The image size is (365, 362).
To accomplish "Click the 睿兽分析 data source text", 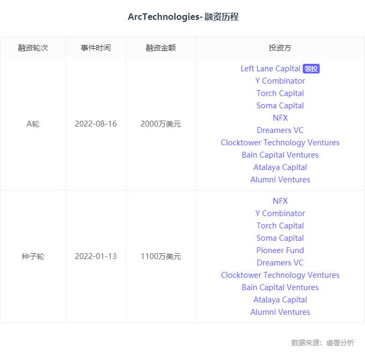I will [340, 343].
